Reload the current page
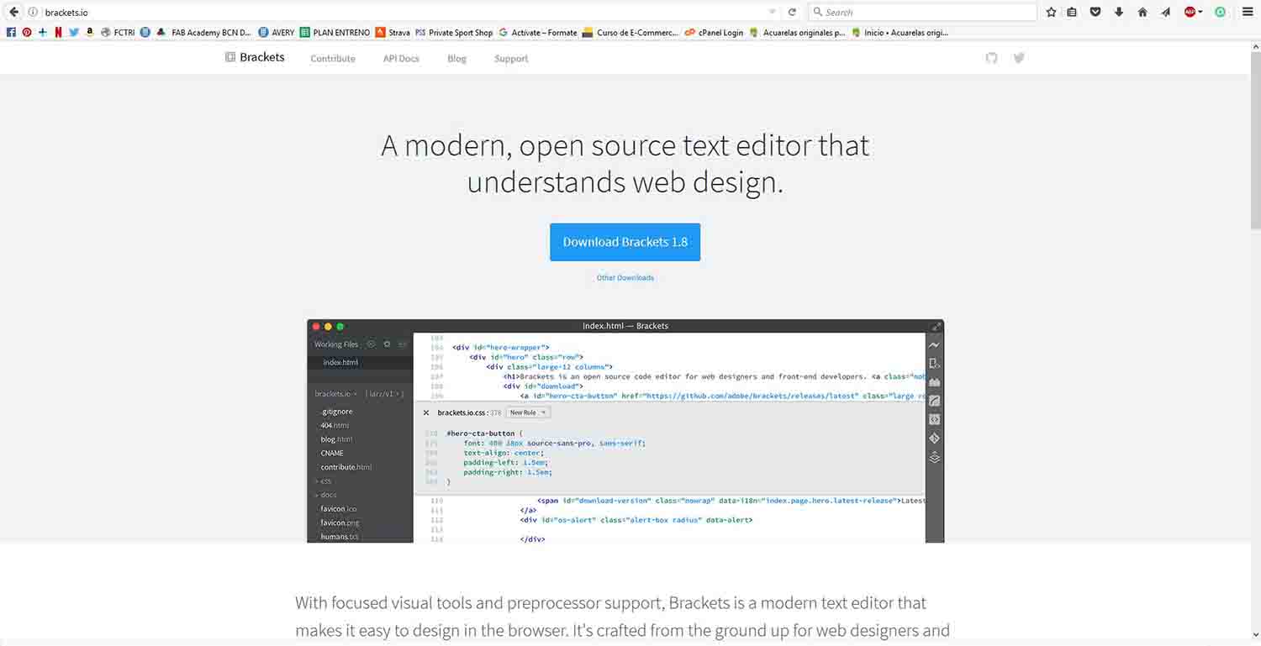The image size is (1261, 646). pos(792,13)
